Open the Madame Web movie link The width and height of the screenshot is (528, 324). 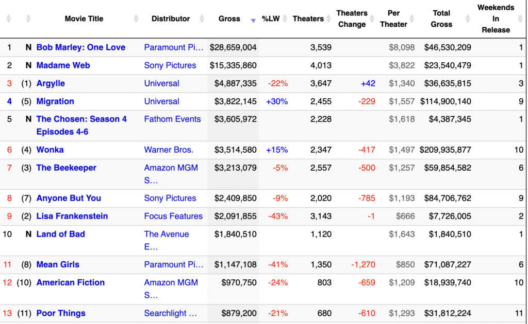pyautogui.click(x=63, y=65)
